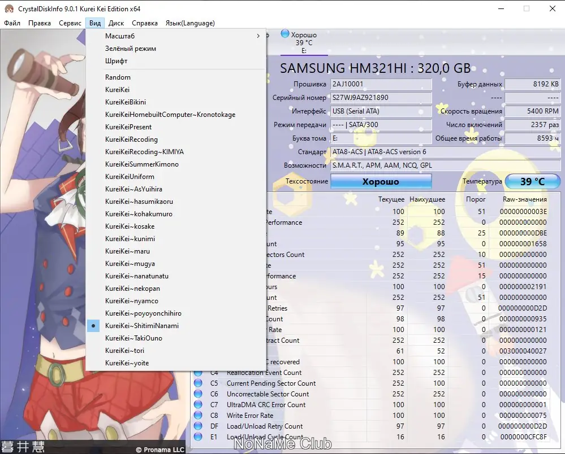The height and width of the screenshot is (454, 565).
Task: Select the KureiKei~mugya theme
Action: click(176, 264)
